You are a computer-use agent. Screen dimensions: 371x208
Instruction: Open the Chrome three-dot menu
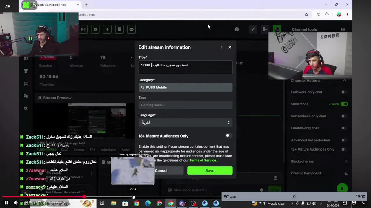point(347,14)
